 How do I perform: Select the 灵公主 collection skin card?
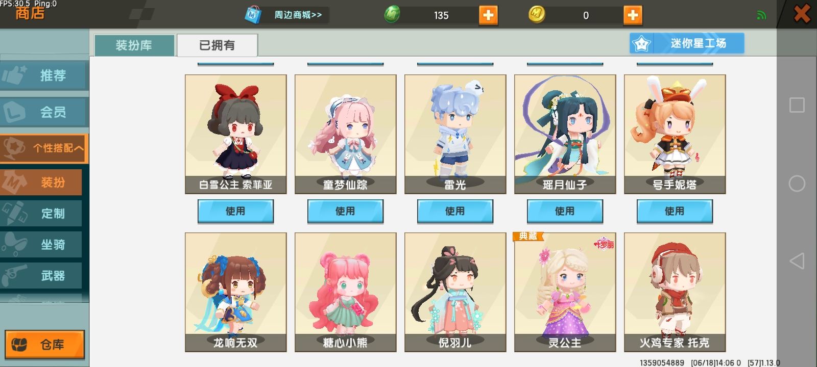(565, 292)
